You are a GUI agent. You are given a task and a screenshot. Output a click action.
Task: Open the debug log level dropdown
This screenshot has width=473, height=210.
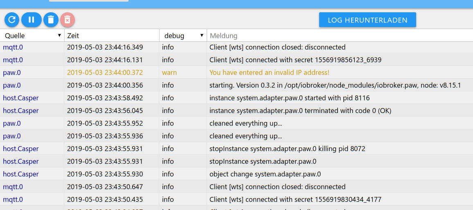(183, 36)
